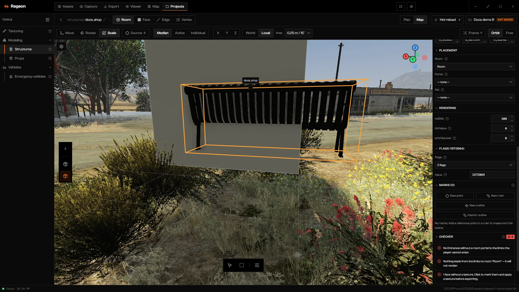Collapse the floating side strip arrow

click(65, 149)
